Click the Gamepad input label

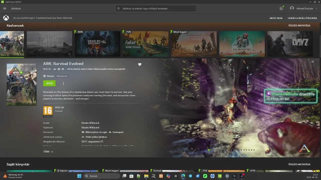[x=118, y=132]
